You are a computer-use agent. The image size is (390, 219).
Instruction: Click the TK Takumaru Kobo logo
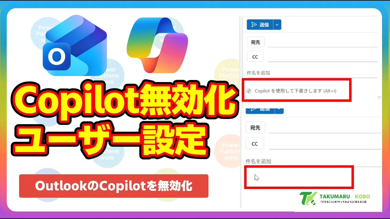(x=334, y=199)
